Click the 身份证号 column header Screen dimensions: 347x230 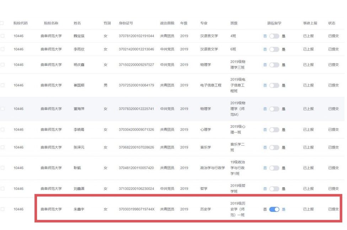click(x=126, y=23)
